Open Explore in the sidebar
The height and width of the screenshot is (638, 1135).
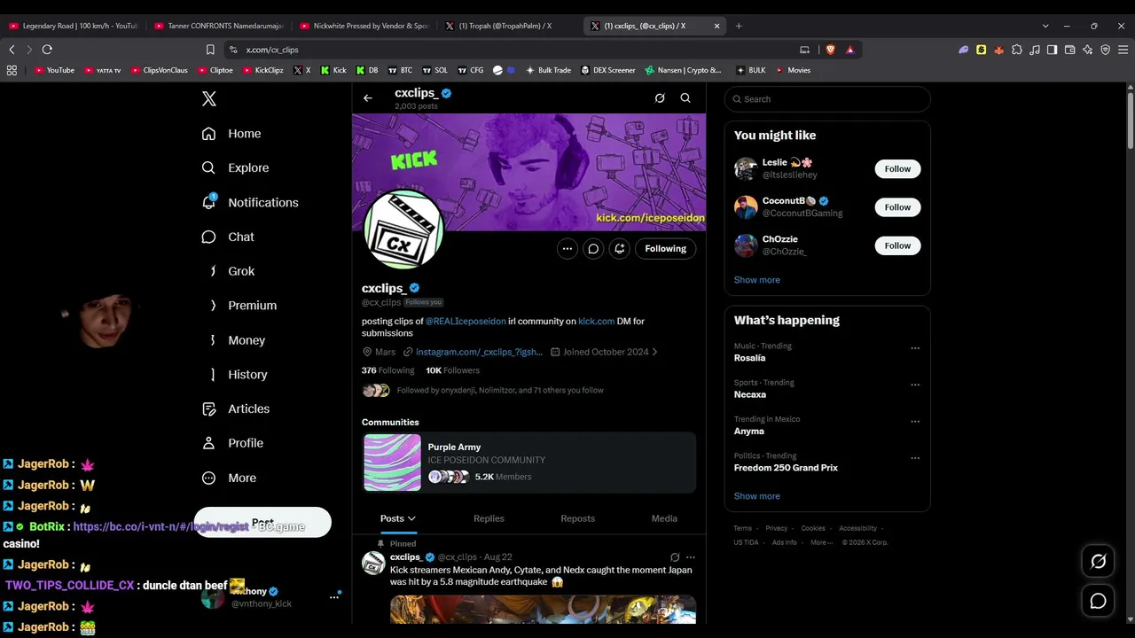235,167
